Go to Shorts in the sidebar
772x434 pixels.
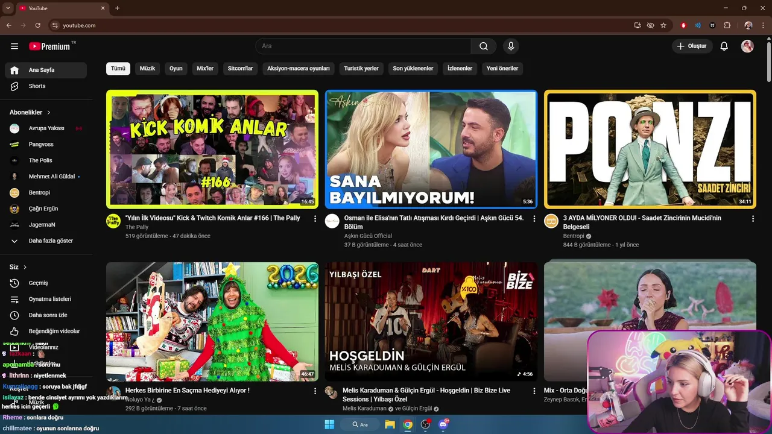click(46, 86)
